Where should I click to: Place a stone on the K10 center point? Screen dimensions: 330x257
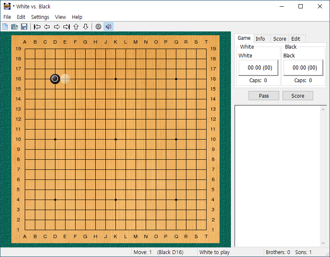115,139
